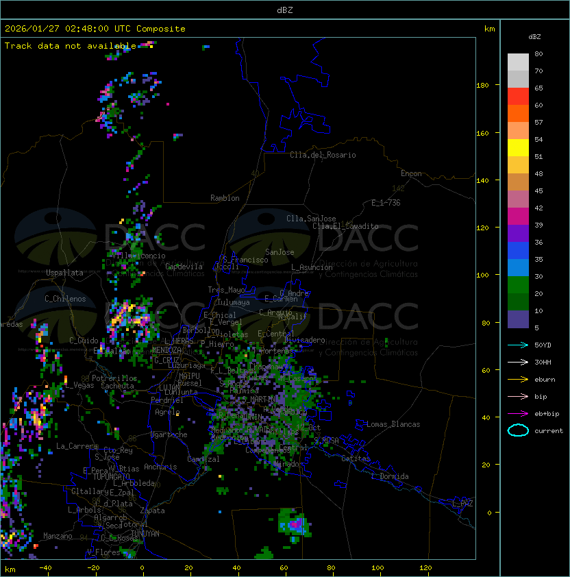Viewport: 570px width, 577px height.
Task: Click the MENDOZA city label on map
Action: 167,350
